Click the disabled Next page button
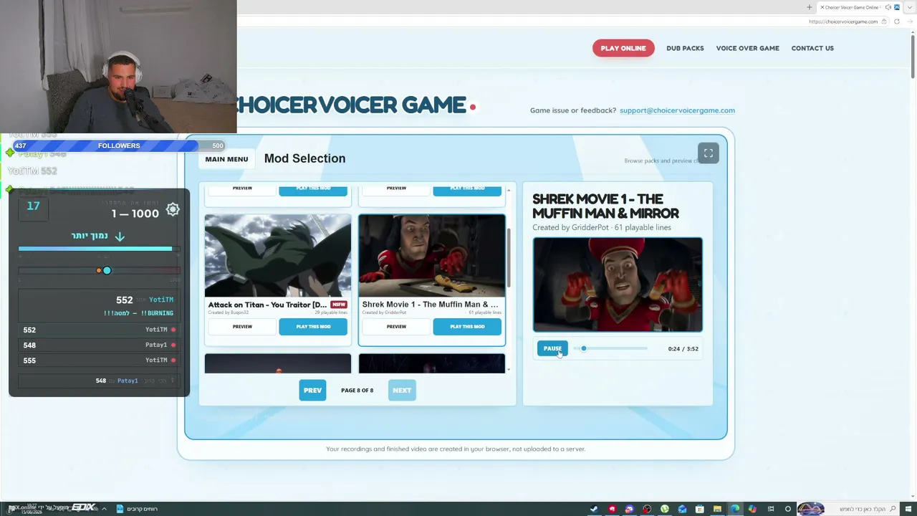 402,391
